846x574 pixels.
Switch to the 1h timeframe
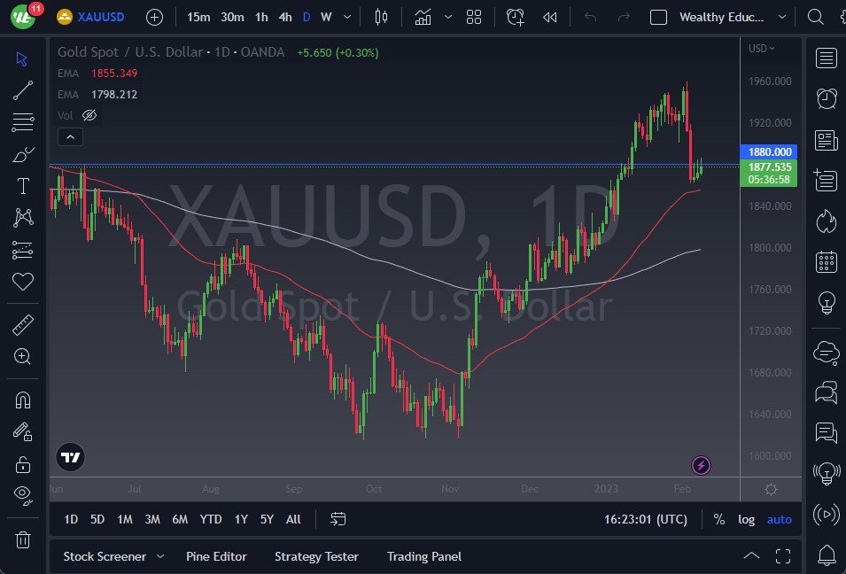click(x=261, y=17)
